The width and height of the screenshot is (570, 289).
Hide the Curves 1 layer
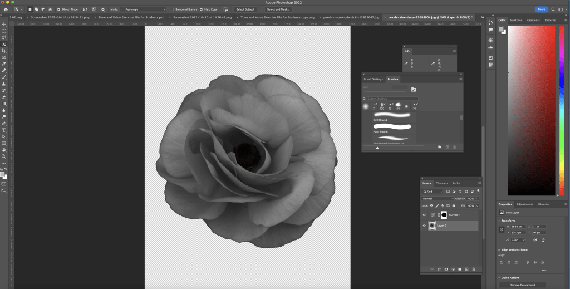click(425, 215)
